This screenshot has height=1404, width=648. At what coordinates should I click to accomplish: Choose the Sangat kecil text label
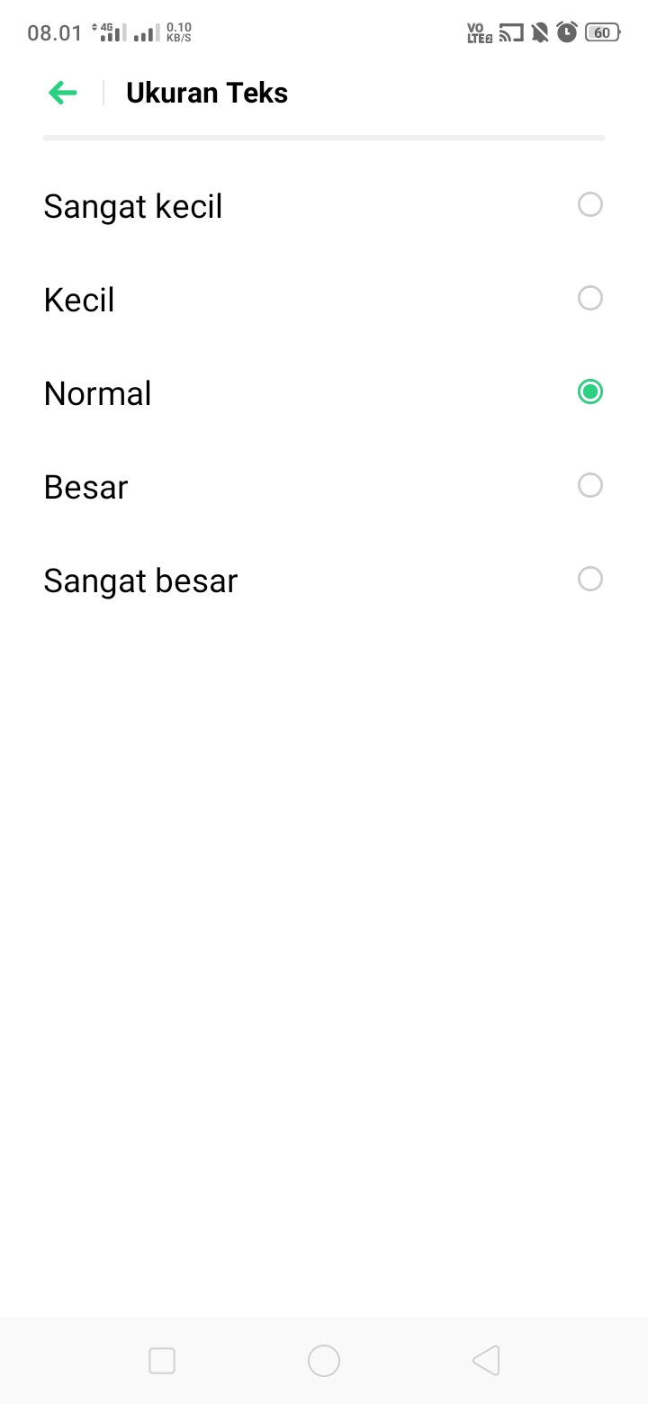[x=133, y=207]
